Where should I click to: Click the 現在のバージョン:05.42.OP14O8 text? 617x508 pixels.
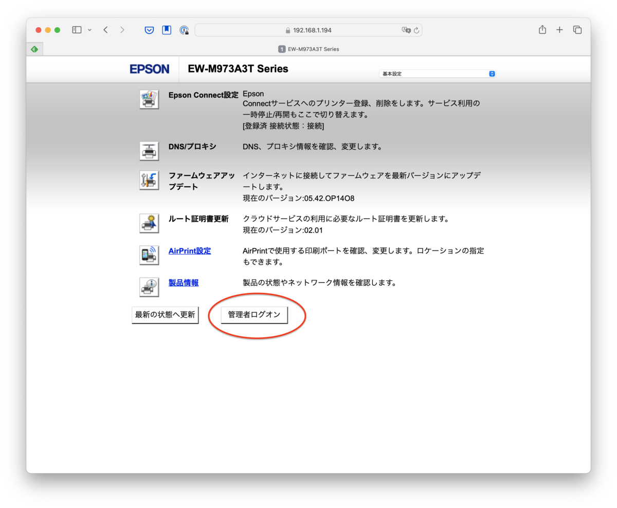click(299, 198)
